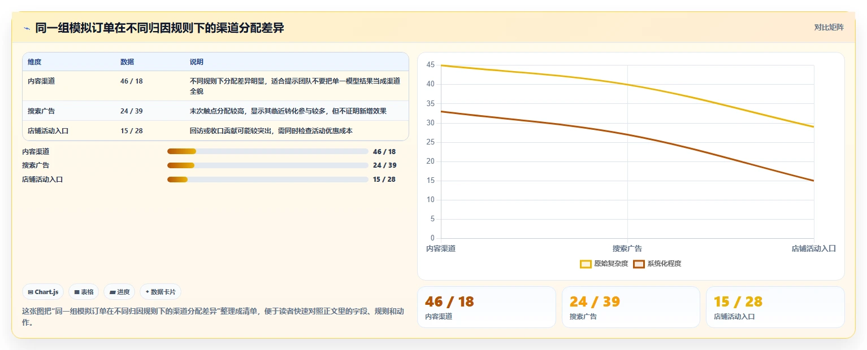Click the lightning icon beside the card title

(x=27, y=28)
